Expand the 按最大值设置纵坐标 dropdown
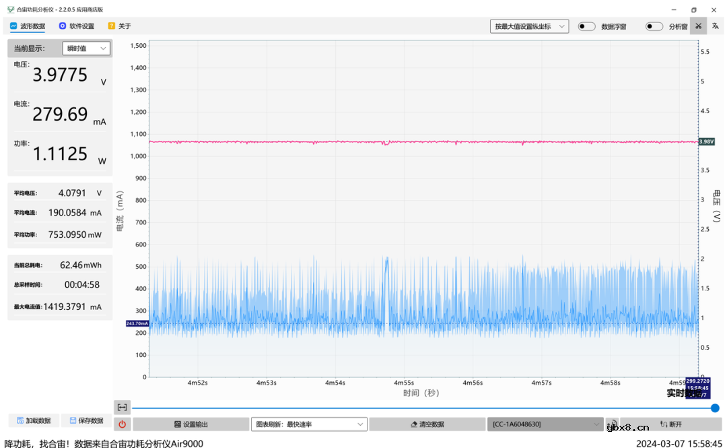 (529, 26)
